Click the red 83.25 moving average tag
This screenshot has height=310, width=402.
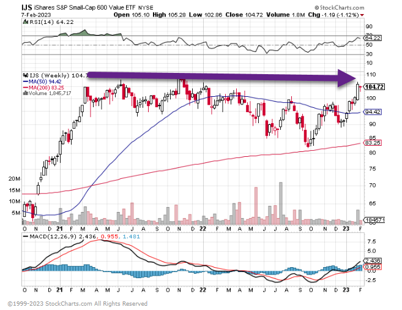point(373,143)
